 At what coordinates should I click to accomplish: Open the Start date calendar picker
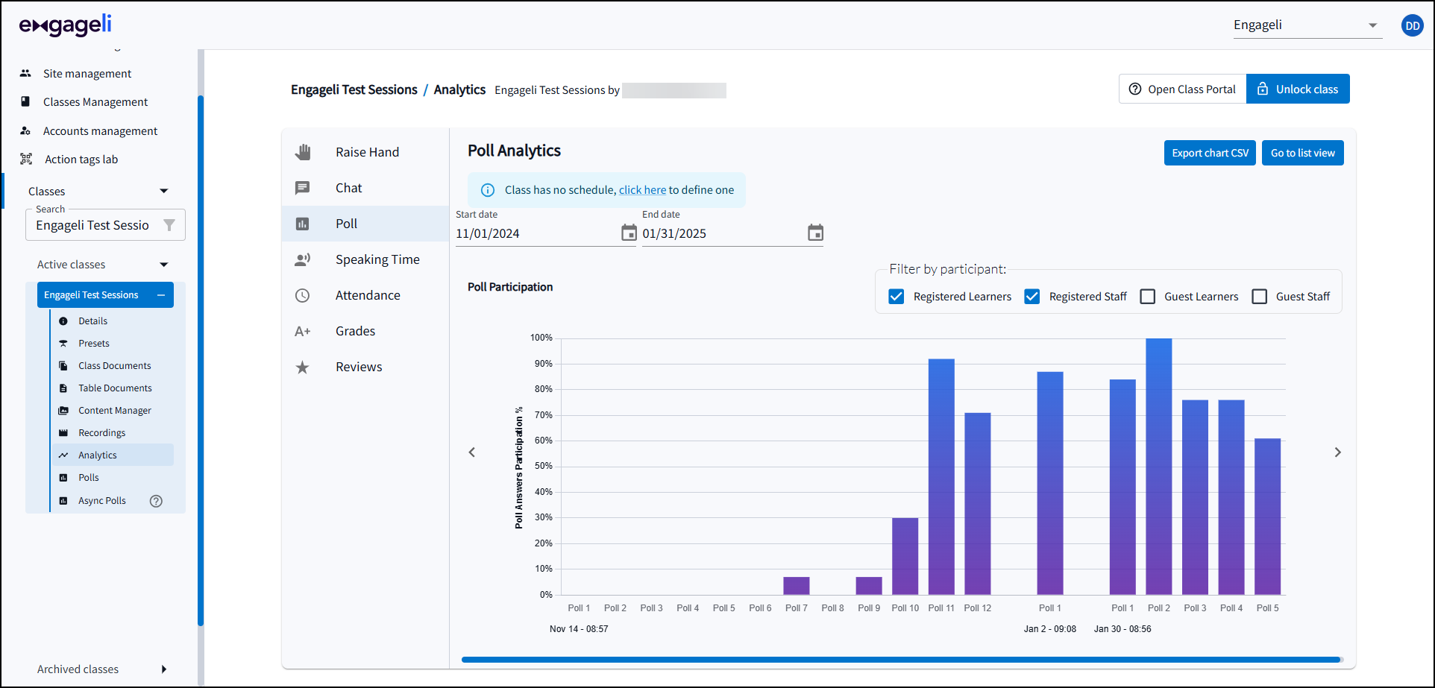pos(629,233)
